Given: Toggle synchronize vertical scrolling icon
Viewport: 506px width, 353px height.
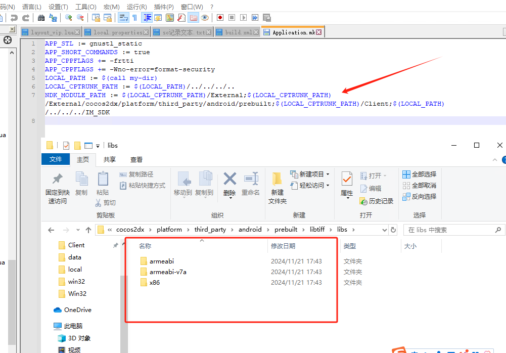Looking at the screenshot, I should coord(96,18).
